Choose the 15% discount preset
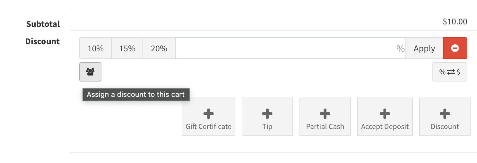 tap(127, 48)
